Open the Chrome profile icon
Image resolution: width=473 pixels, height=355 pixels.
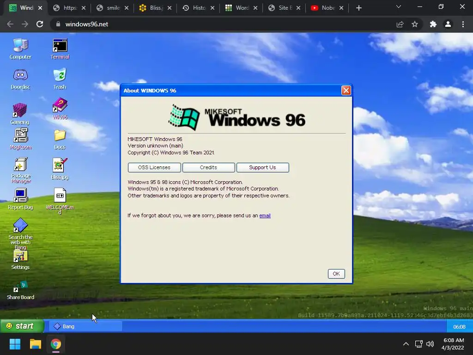(448, 24)
